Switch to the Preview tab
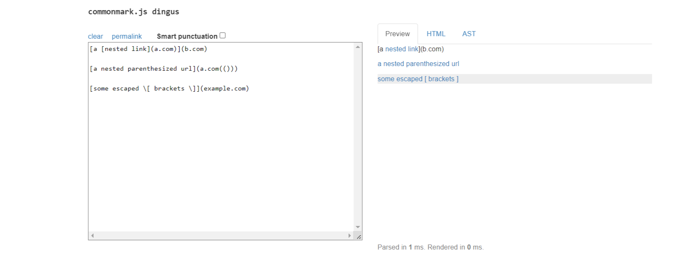This screenshot has height=279, width=685. (397, 34)
